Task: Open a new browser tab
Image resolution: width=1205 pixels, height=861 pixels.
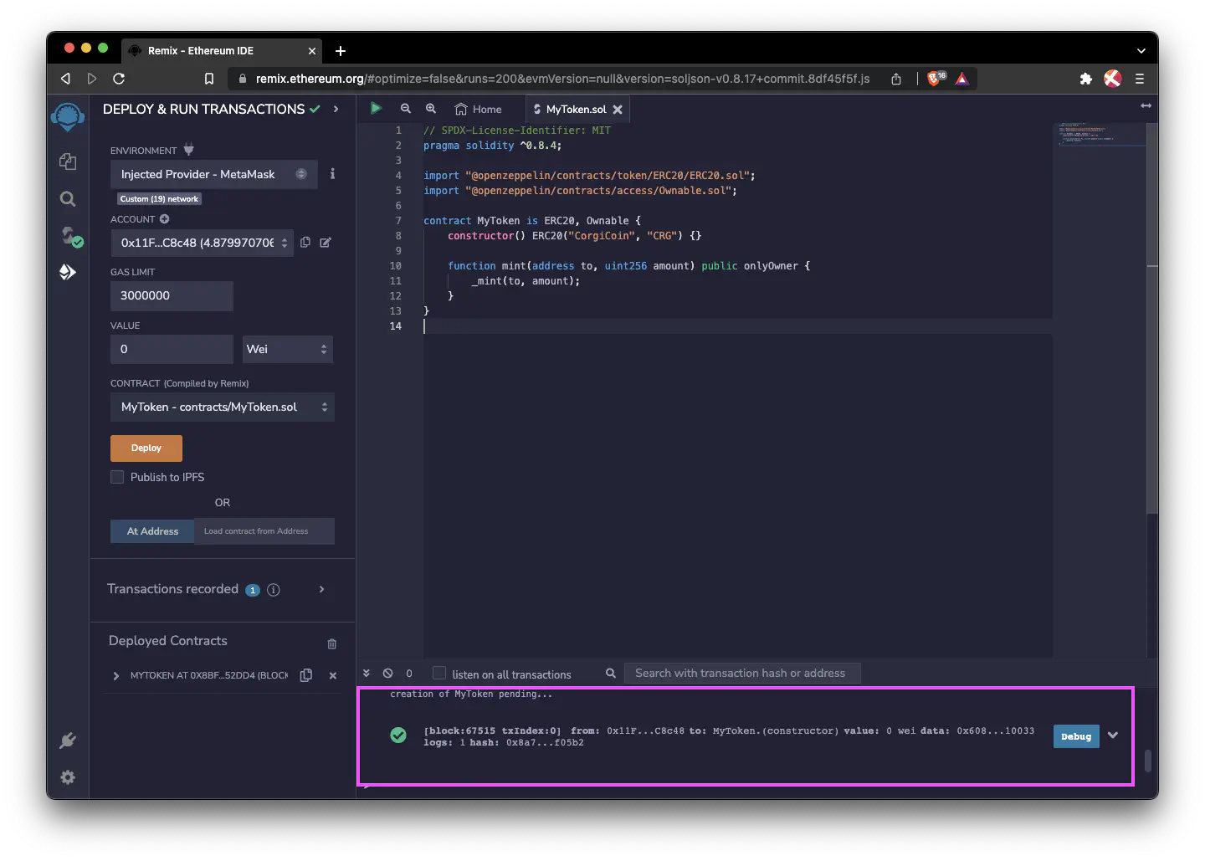Action: (341, 51)
